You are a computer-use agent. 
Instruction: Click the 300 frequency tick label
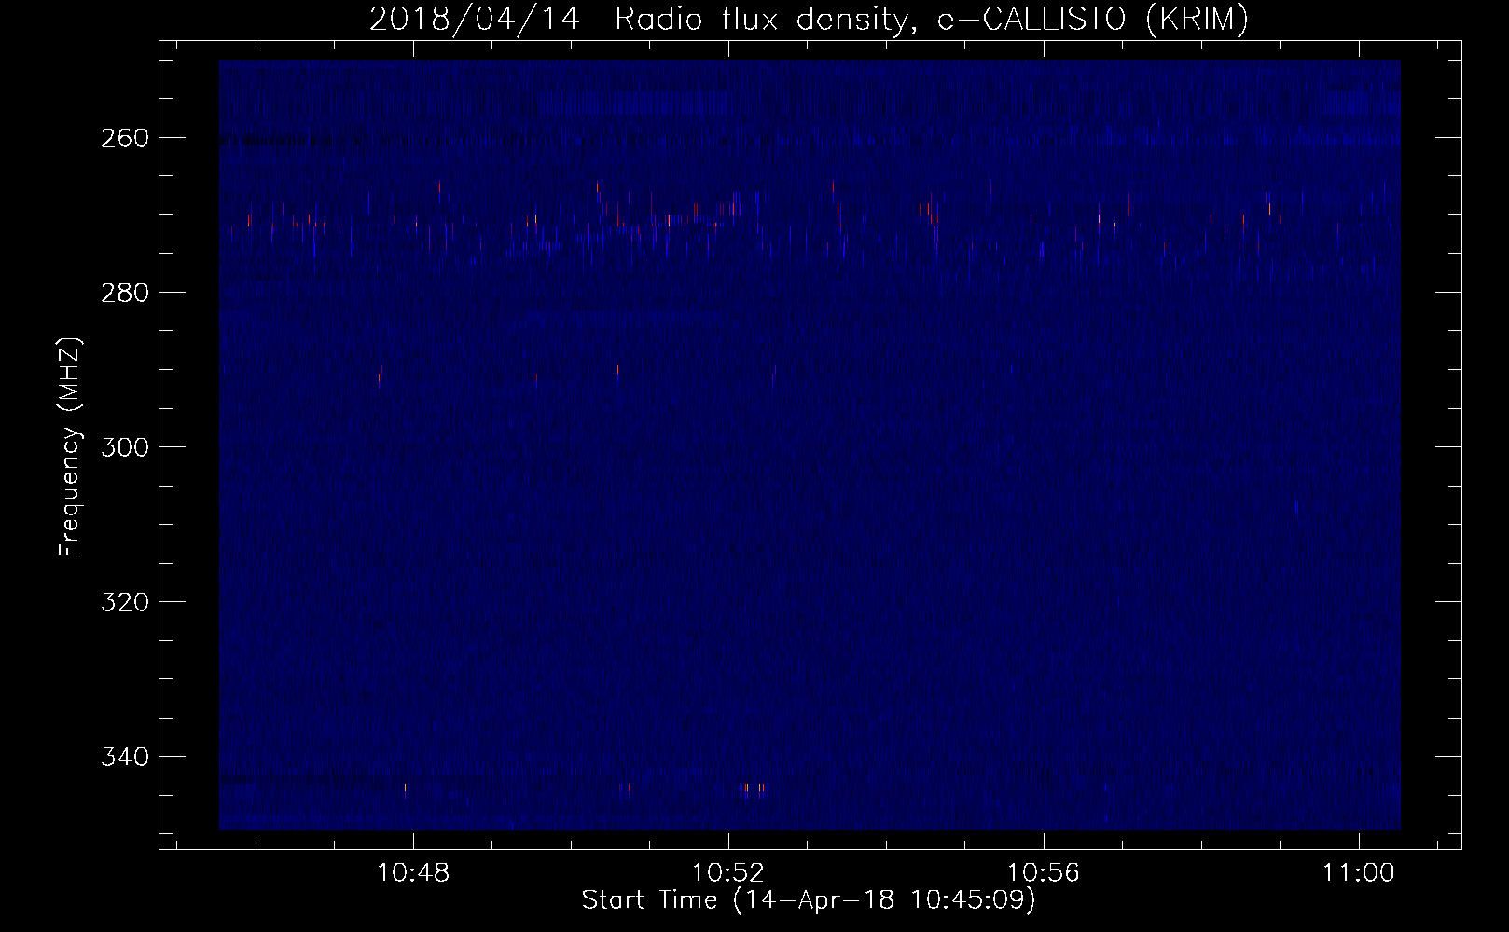click(124, 447)
